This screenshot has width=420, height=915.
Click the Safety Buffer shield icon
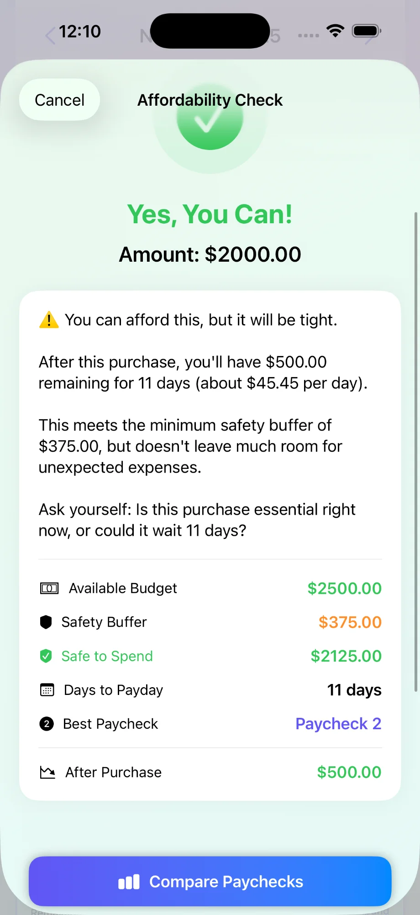click(x=46, y=622)
